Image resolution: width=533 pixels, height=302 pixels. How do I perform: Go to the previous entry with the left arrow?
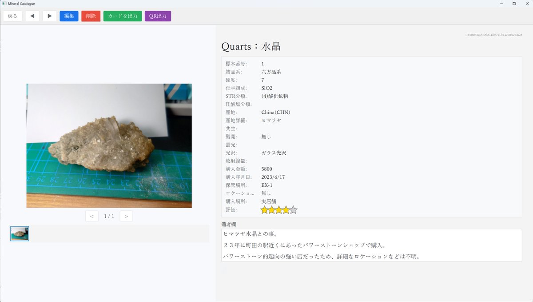(32, 16)
